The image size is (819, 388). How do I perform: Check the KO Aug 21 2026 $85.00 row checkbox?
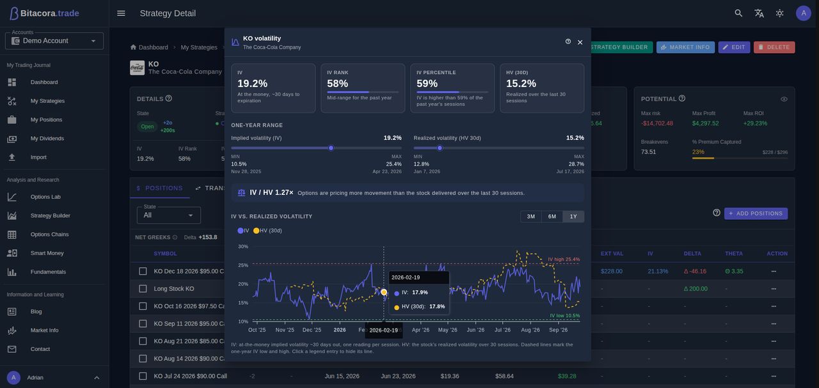(x=143, y=341)
